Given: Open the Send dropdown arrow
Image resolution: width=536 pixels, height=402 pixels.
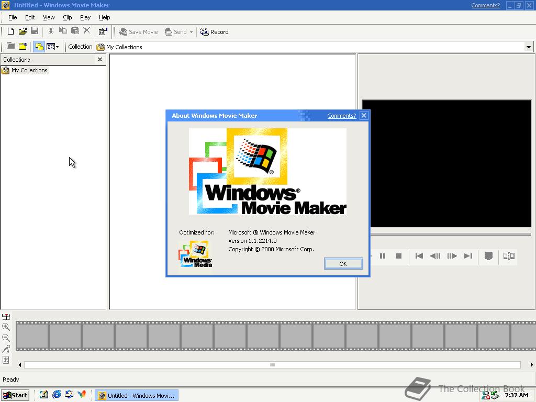Looking at the screenshot, I should (x=192, y=32).
